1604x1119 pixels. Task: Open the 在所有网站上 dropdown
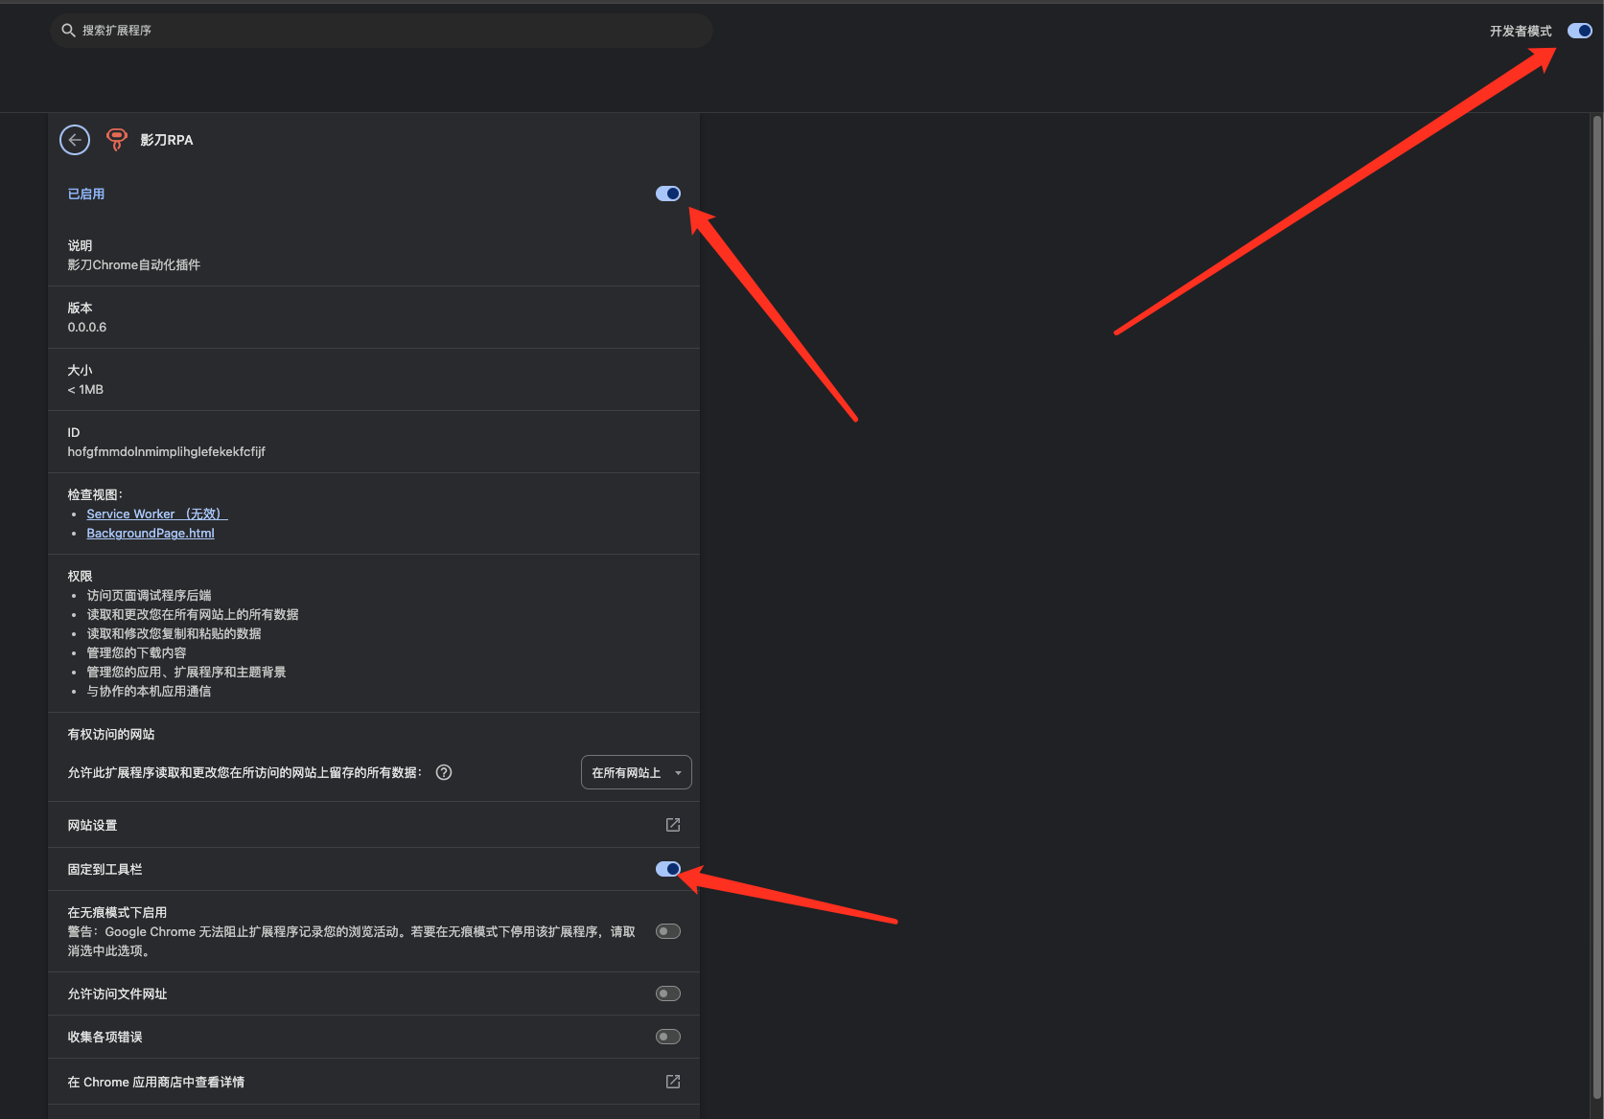click(x=636, y=773)
